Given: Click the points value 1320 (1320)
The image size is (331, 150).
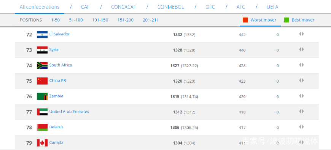Looking at the screenshot, I should click(x=184, y=81).
